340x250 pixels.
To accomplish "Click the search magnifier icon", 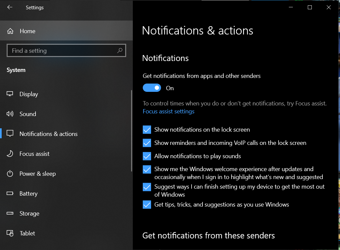I will (x=120, y=51).
